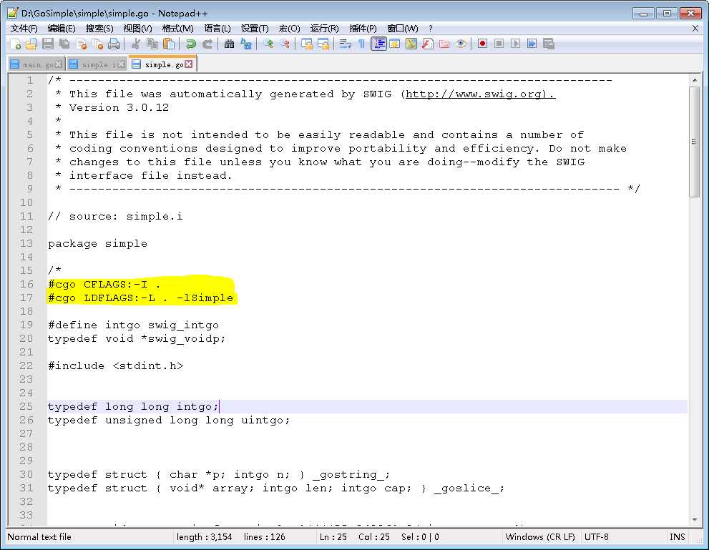709x550 pixels.
Task: Click the Close All documents toolbar icon
Action: click(98, 44)
